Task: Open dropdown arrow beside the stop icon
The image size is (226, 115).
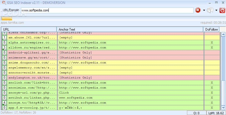Action: (x=204, y=11)
